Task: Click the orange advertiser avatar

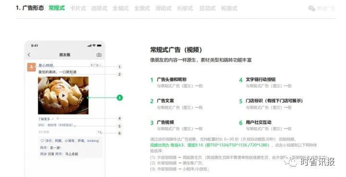Action: click(x=32, y=67)
